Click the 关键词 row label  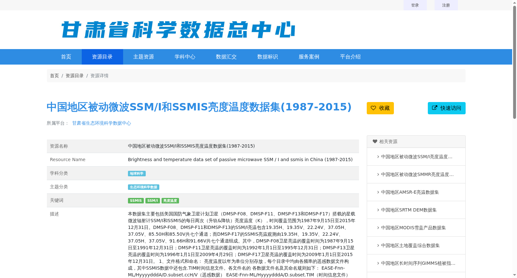pyautogui.click(x=57, y=200)
